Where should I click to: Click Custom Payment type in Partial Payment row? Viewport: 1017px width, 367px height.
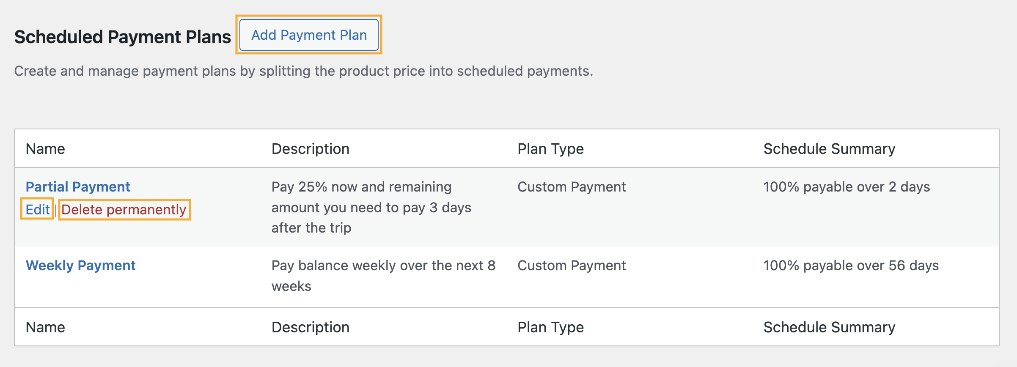click(x=571, y=187)
